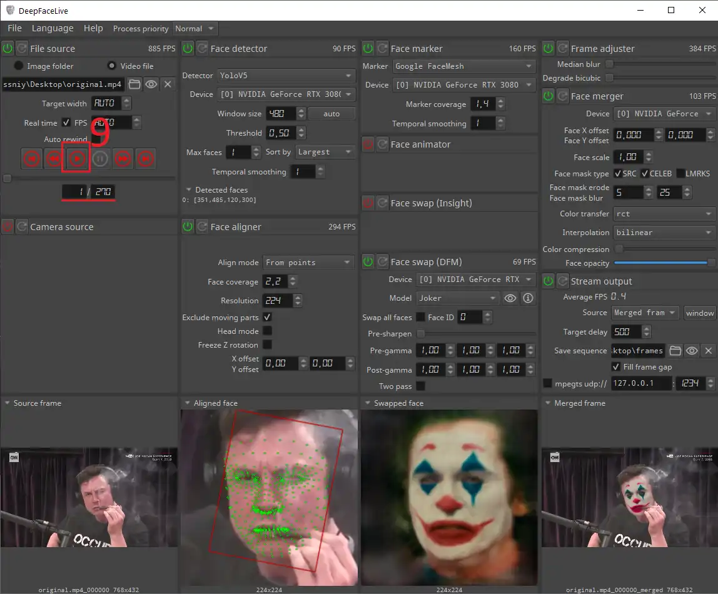This screenshot has height=594, width=718.
Task: Enable LMRKS face mask type
Action: click(680, 173)
